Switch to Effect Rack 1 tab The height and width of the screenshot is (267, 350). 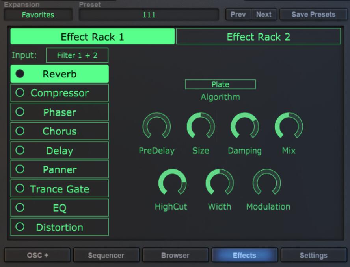click(92, 37)
